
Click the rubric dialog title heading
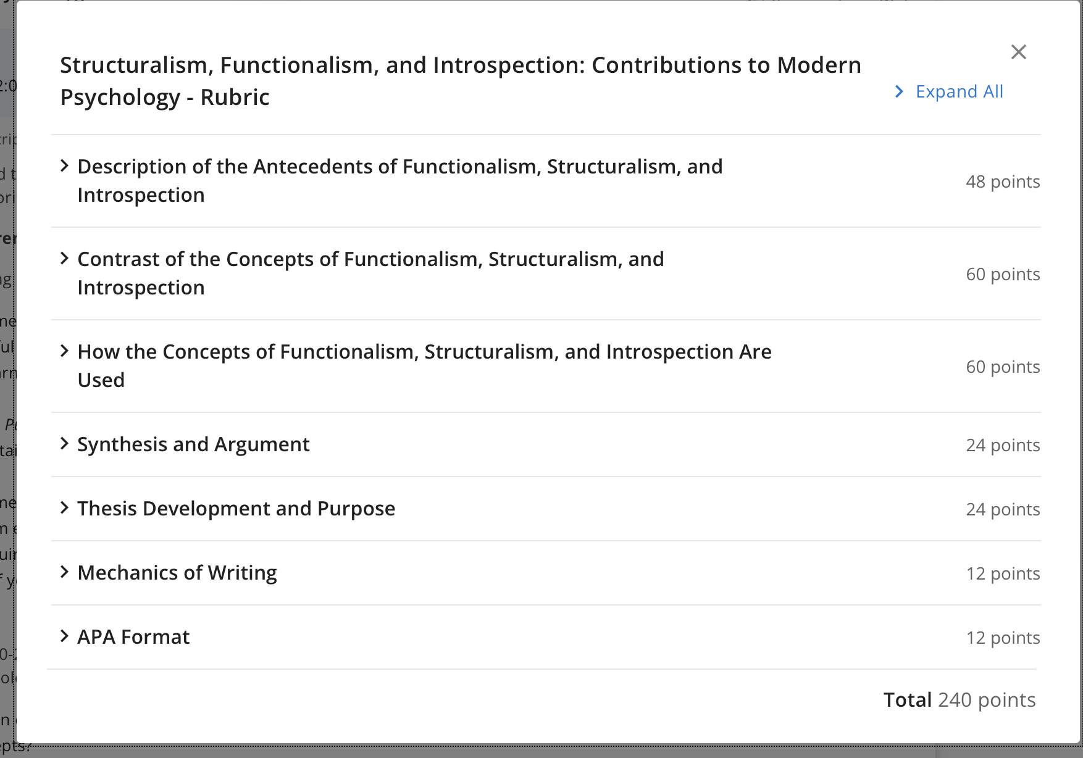461,81
